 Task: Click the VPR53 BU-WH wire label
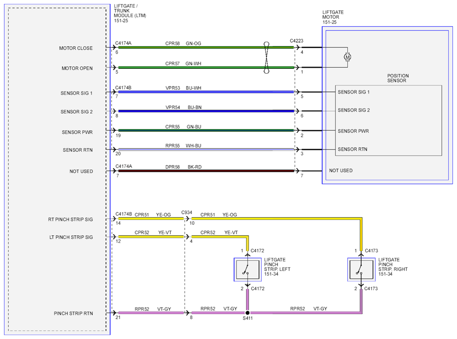tap(183, 88)
